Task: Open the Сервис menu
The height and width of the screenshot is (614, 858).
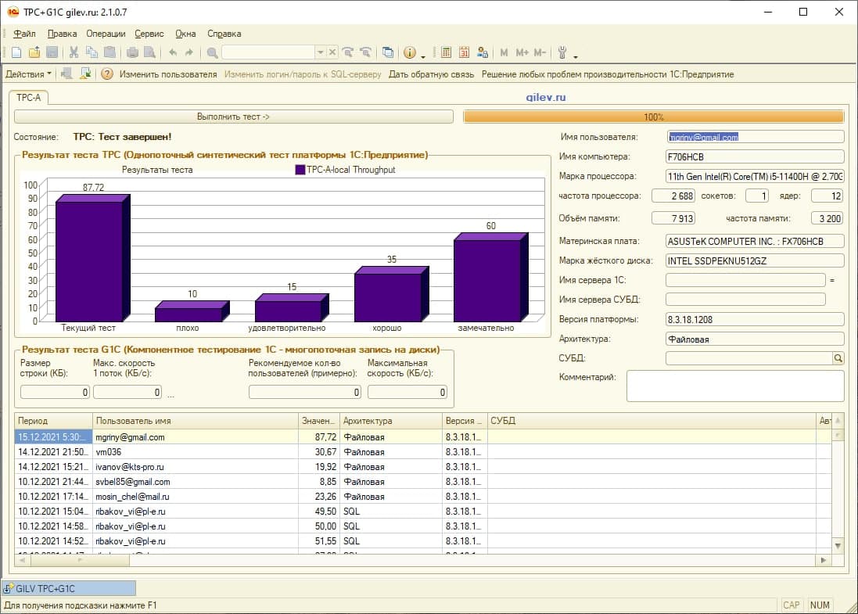Action: (149, 34)
